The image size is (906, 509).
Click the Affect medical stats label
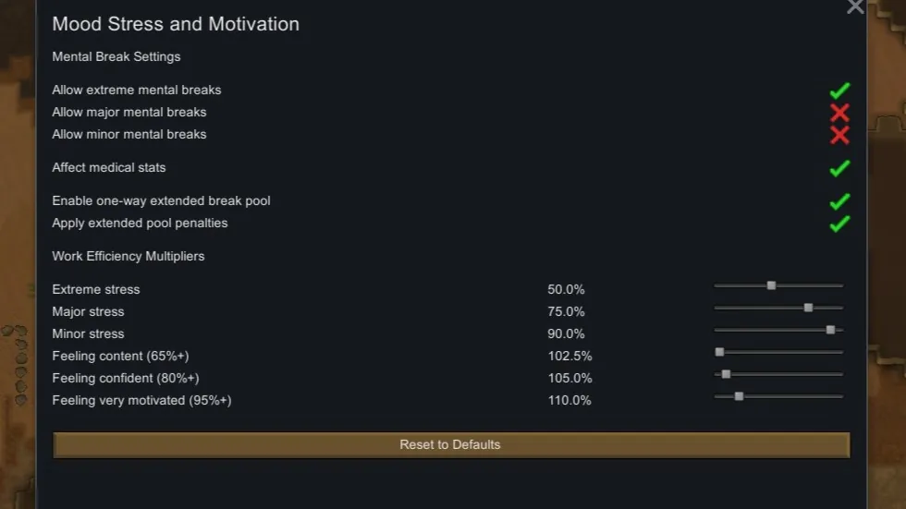click(x=109, y=168)
